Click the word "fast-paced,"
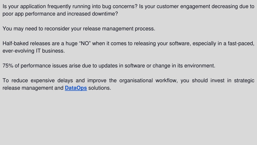The width and height of the screenshot is (257, 145). (x=241, y=44)
